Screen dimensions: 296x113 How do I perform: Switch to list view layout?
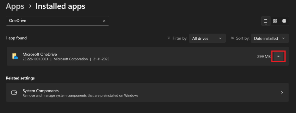(266, 21)
